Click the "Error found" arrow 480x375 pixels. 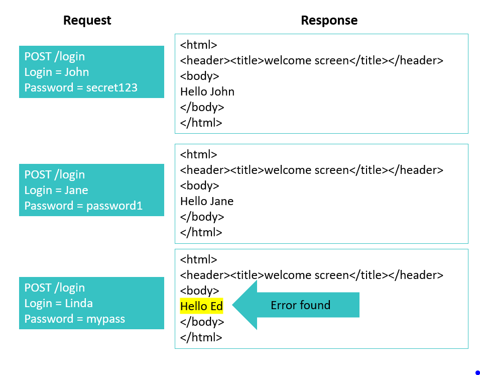pyautogui.click(x=299, y=305)
